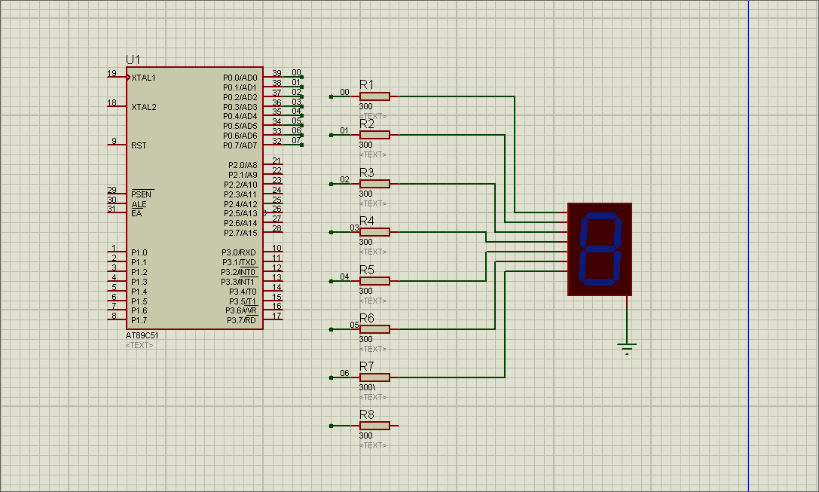Click the P2.0/A8 pin label
Image resolution: width=819 pixels, height=492 pixels.
click(x=243, y=165)
